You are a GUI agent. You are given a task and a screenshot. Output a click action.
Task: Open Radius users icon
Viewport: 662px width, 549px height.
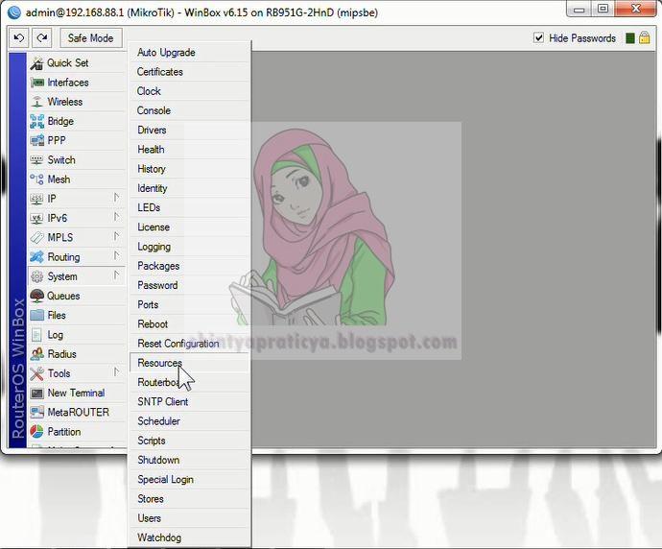point(36,354)
